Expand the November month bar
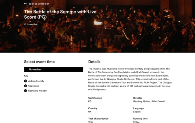This screenshot has width=195, height=123. coord(54,69)
